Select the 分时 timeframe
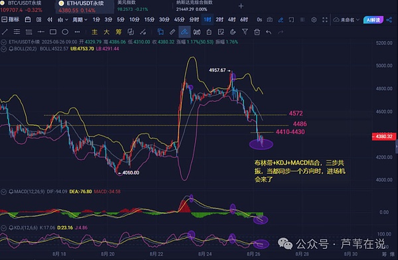398x260 pixels. 194,19
